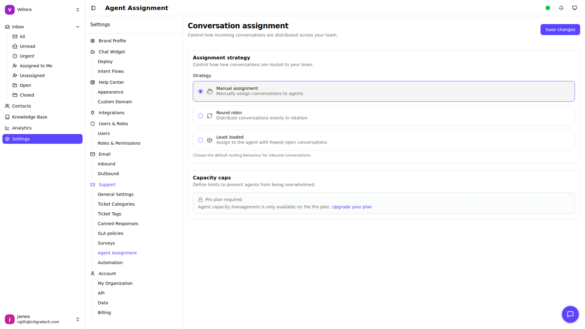Open SLA policies settings

[x=111, y=233]
